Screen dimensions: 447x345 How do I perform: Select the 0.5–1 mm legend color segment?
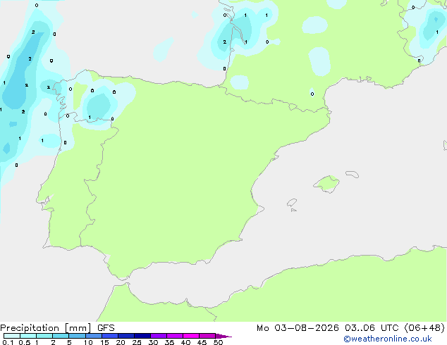pos(28,336)
